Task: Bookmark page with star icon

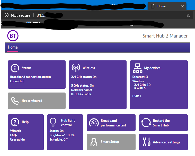Action: (x=188, y=15)
